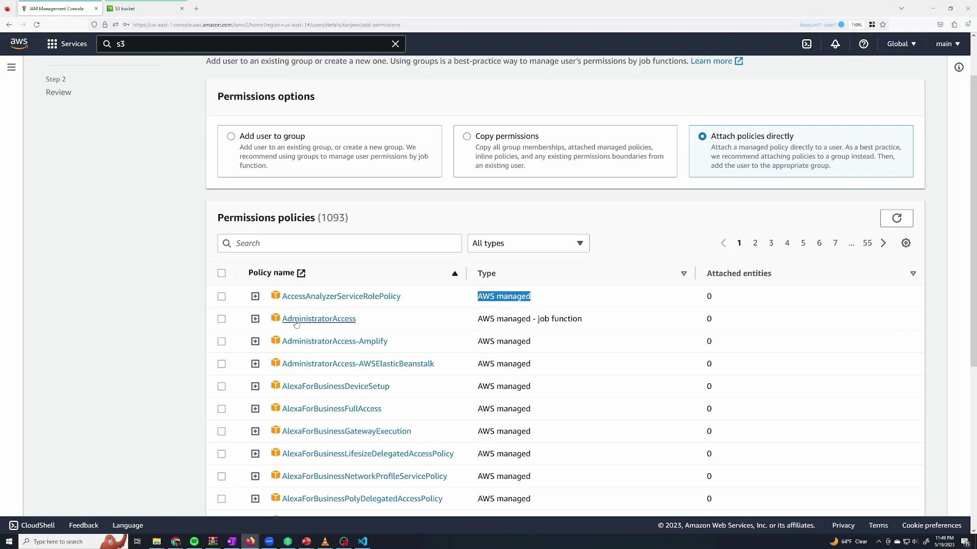This screenshot has width=977, height=549.
Task: Refresh the permissions policies list
Action: (x=897, y=218)
